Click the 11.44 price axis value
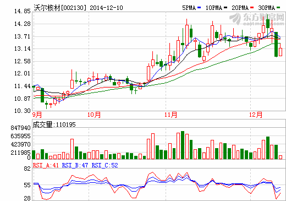Screen dimensions: 286x201 (x=23, y=86)
